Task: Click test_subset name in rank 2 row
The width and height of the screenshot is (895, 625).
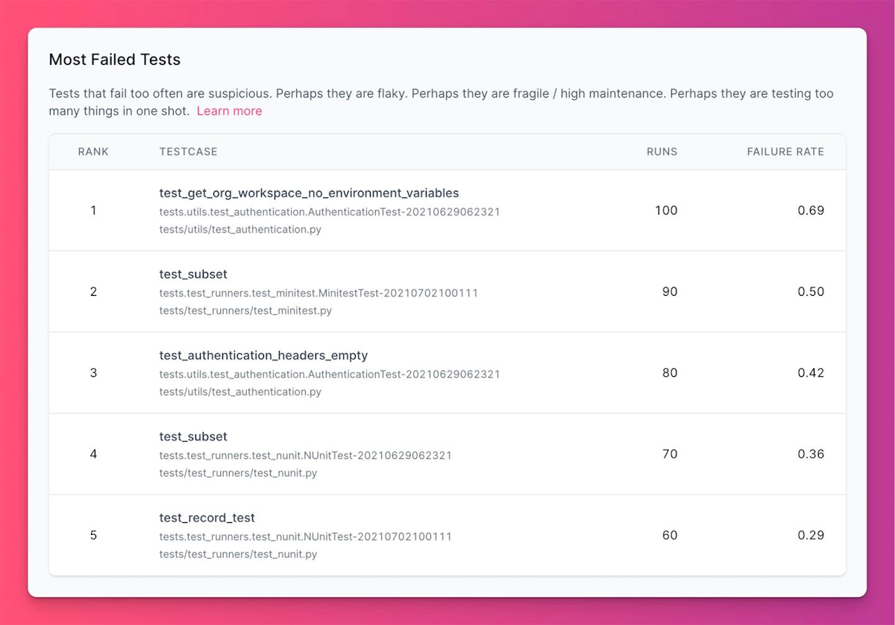Action: point(193,274)
